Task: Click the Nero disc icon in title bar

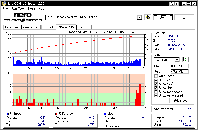Action: (x=4, y=4)
